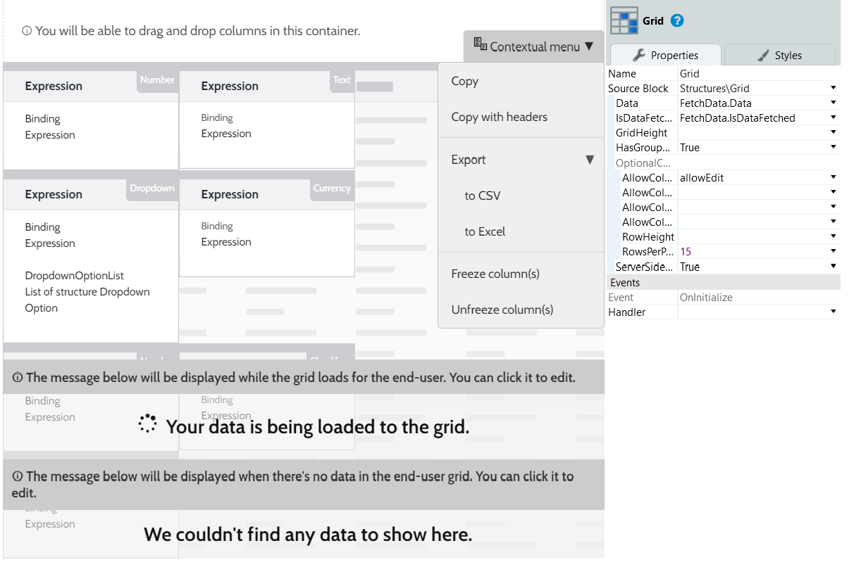Click Unfreeze column(s) menu entry
854x567 pixels.
click(x=502, y=310)
